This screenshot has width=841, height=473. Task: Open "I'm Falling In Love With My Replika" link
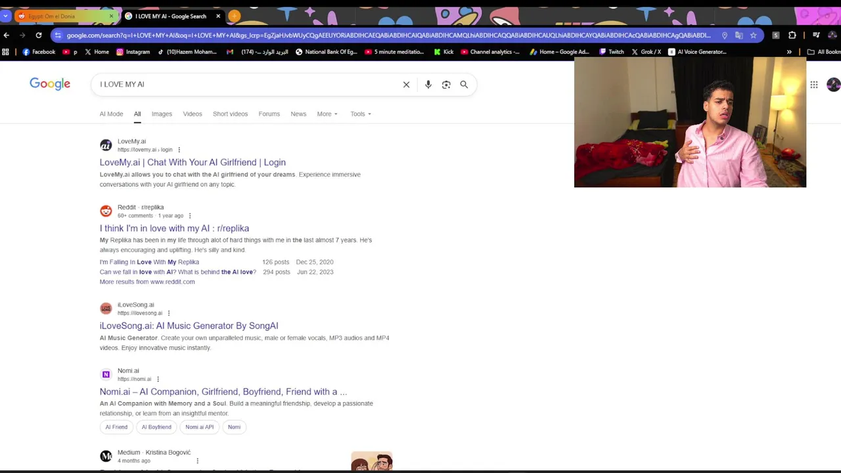click(149, 262)
